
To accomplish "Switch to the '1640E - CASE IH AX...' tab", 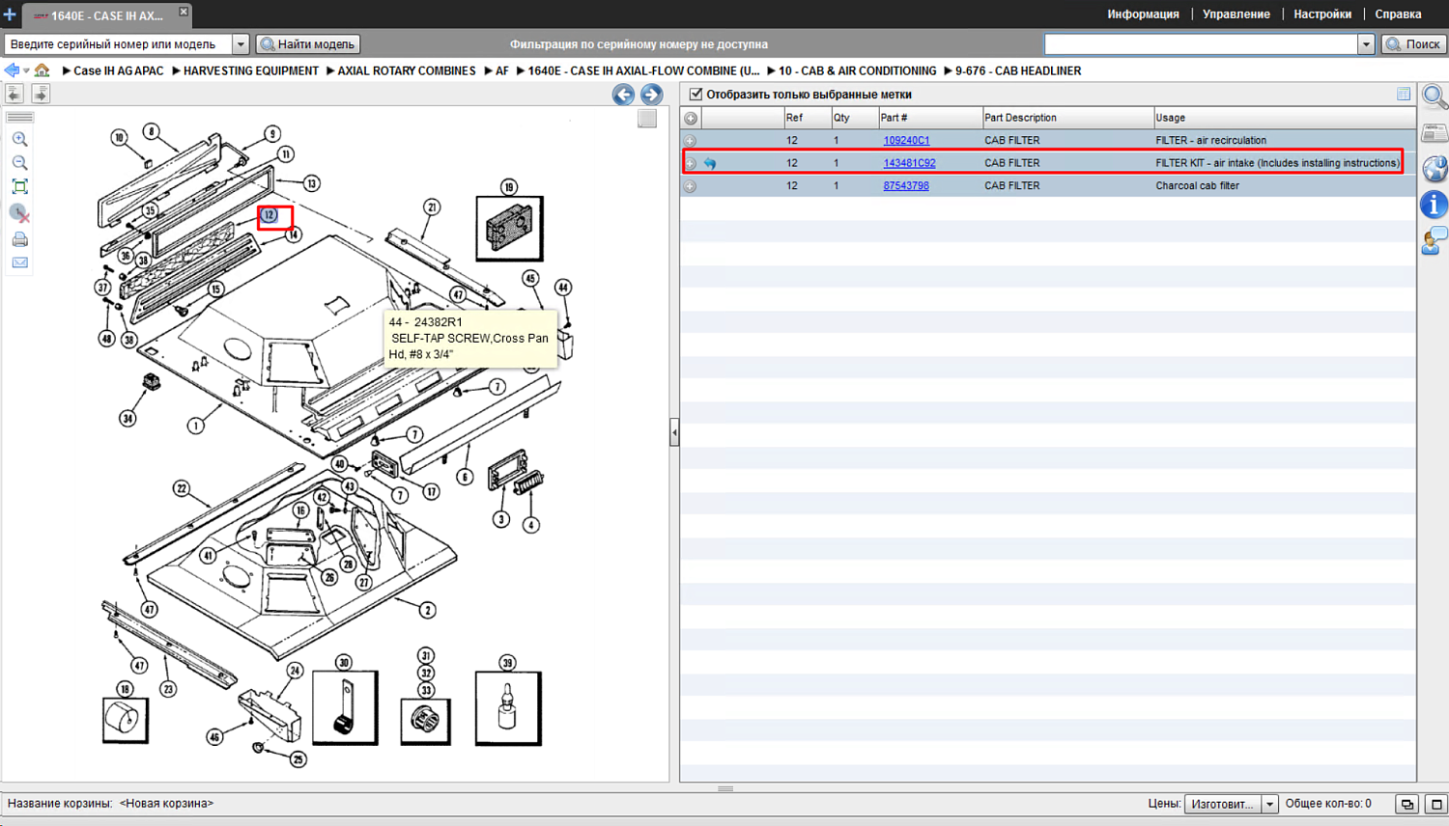I will [106, 15].
